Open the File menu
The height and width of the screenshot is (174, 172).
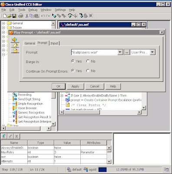click(4, 10)
